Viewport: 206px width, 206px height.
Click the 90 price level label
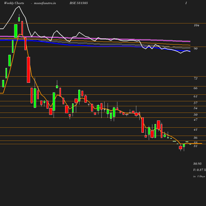196,49
